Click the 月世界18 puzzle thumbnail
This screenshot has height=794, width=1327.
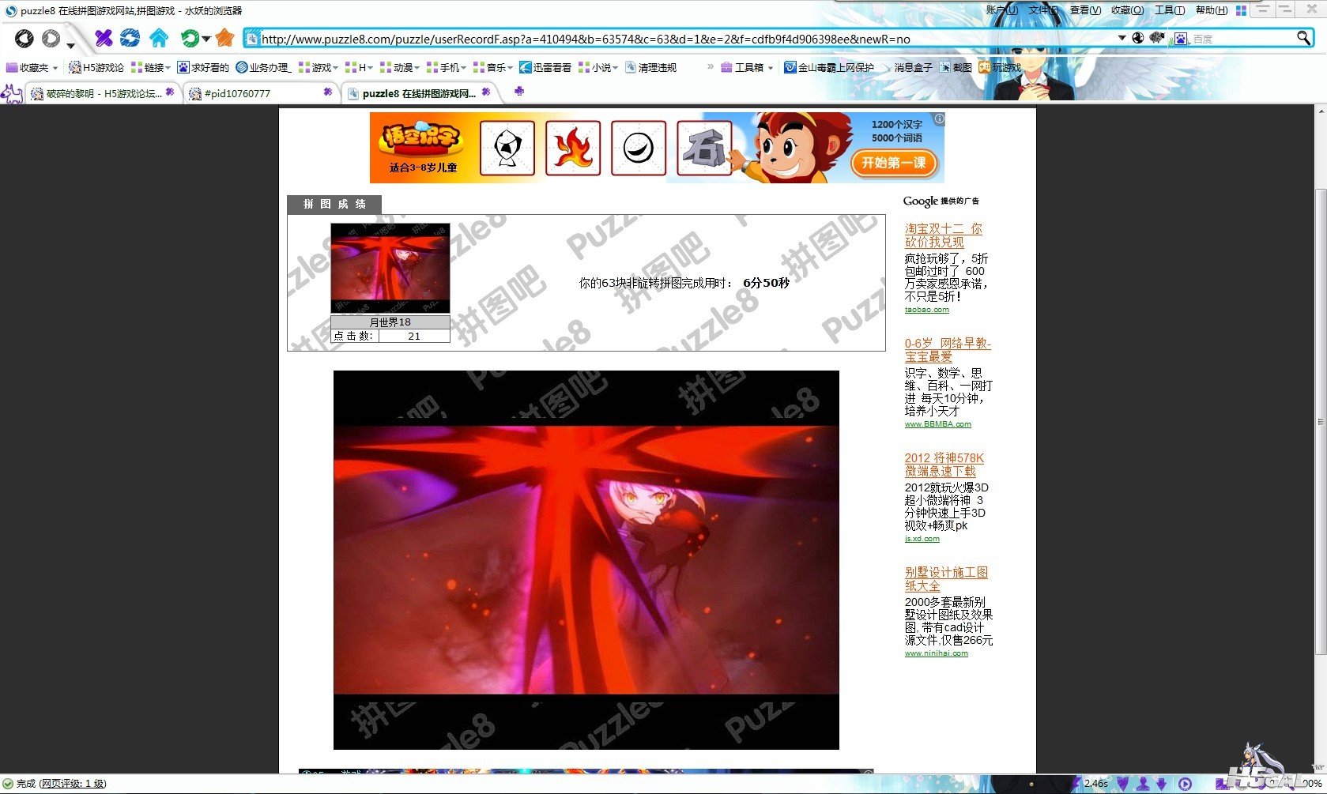pyautogui.click(x=390, y=268)
